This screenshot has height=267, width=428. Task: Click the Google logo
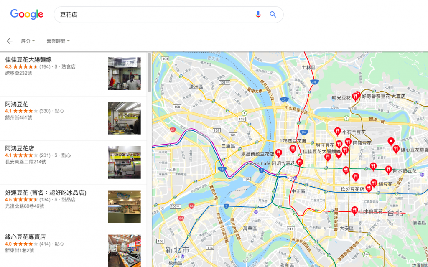[27, 14]
